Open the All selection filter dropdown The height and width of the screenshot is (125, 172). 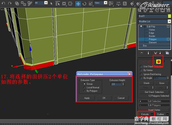click(46, 3)
